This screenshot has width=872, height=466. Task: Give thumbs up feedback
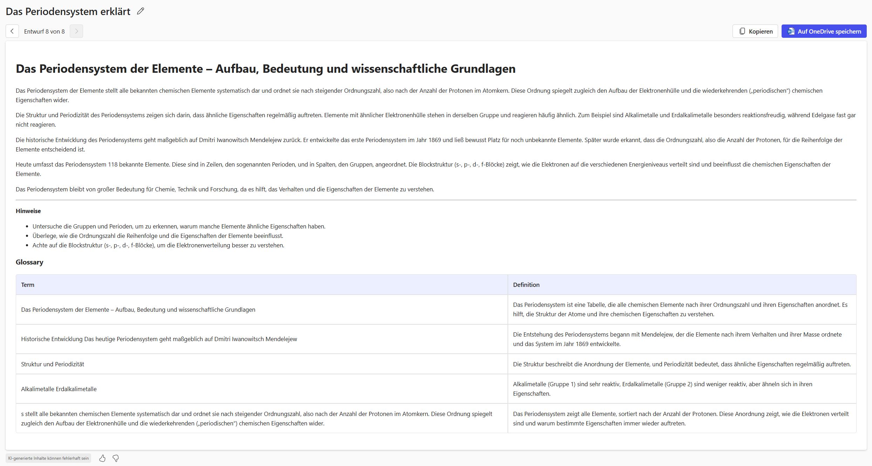pyautogui.click(x=102, y=458)
